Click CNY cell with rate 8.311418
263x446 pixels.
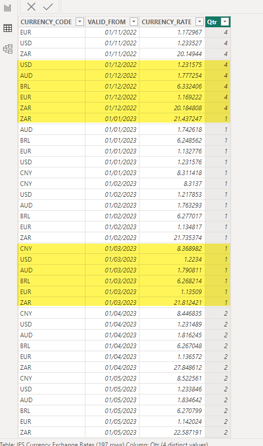pos(52,173)
